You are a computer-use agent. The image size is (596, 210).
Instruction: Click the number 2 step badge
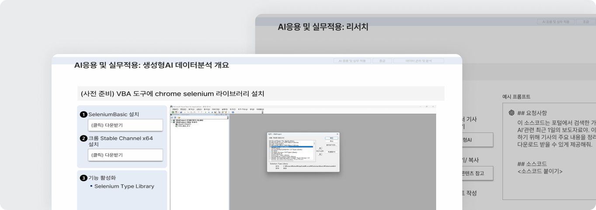(83, 139)
